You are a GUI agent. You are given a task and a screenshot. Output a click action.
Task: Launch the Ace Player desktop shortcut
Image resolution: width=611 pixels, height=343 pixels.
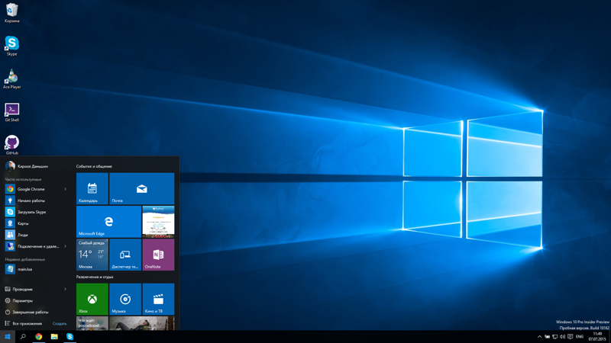[11, 79]
